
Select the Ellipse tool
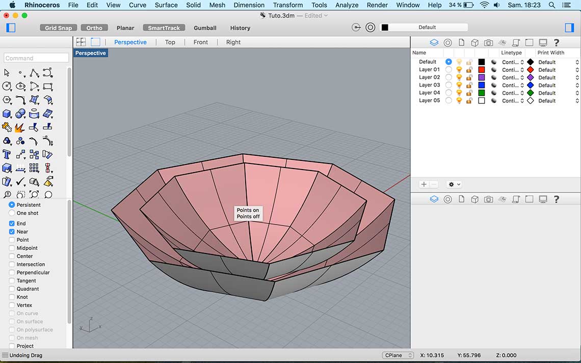coord(20,87)
